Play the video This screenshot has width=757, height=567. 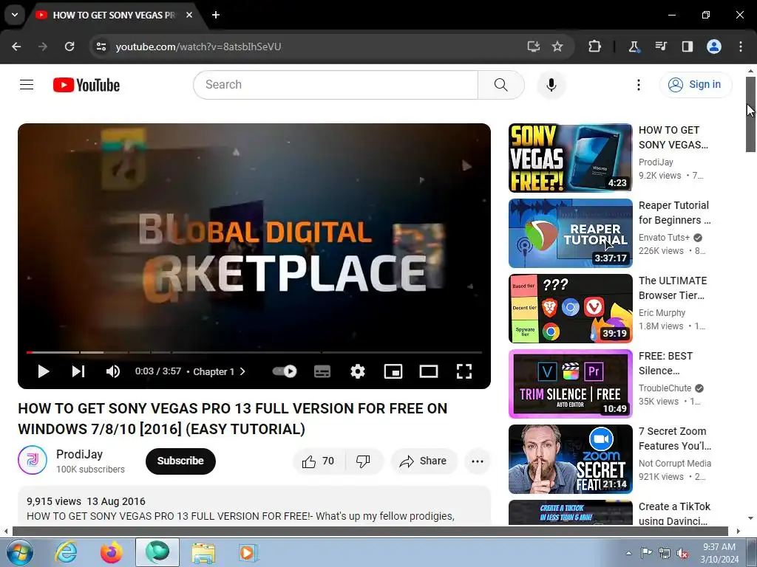44,371
